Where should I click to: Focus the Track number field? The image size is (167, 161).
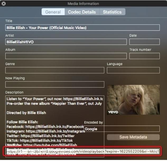144,56
